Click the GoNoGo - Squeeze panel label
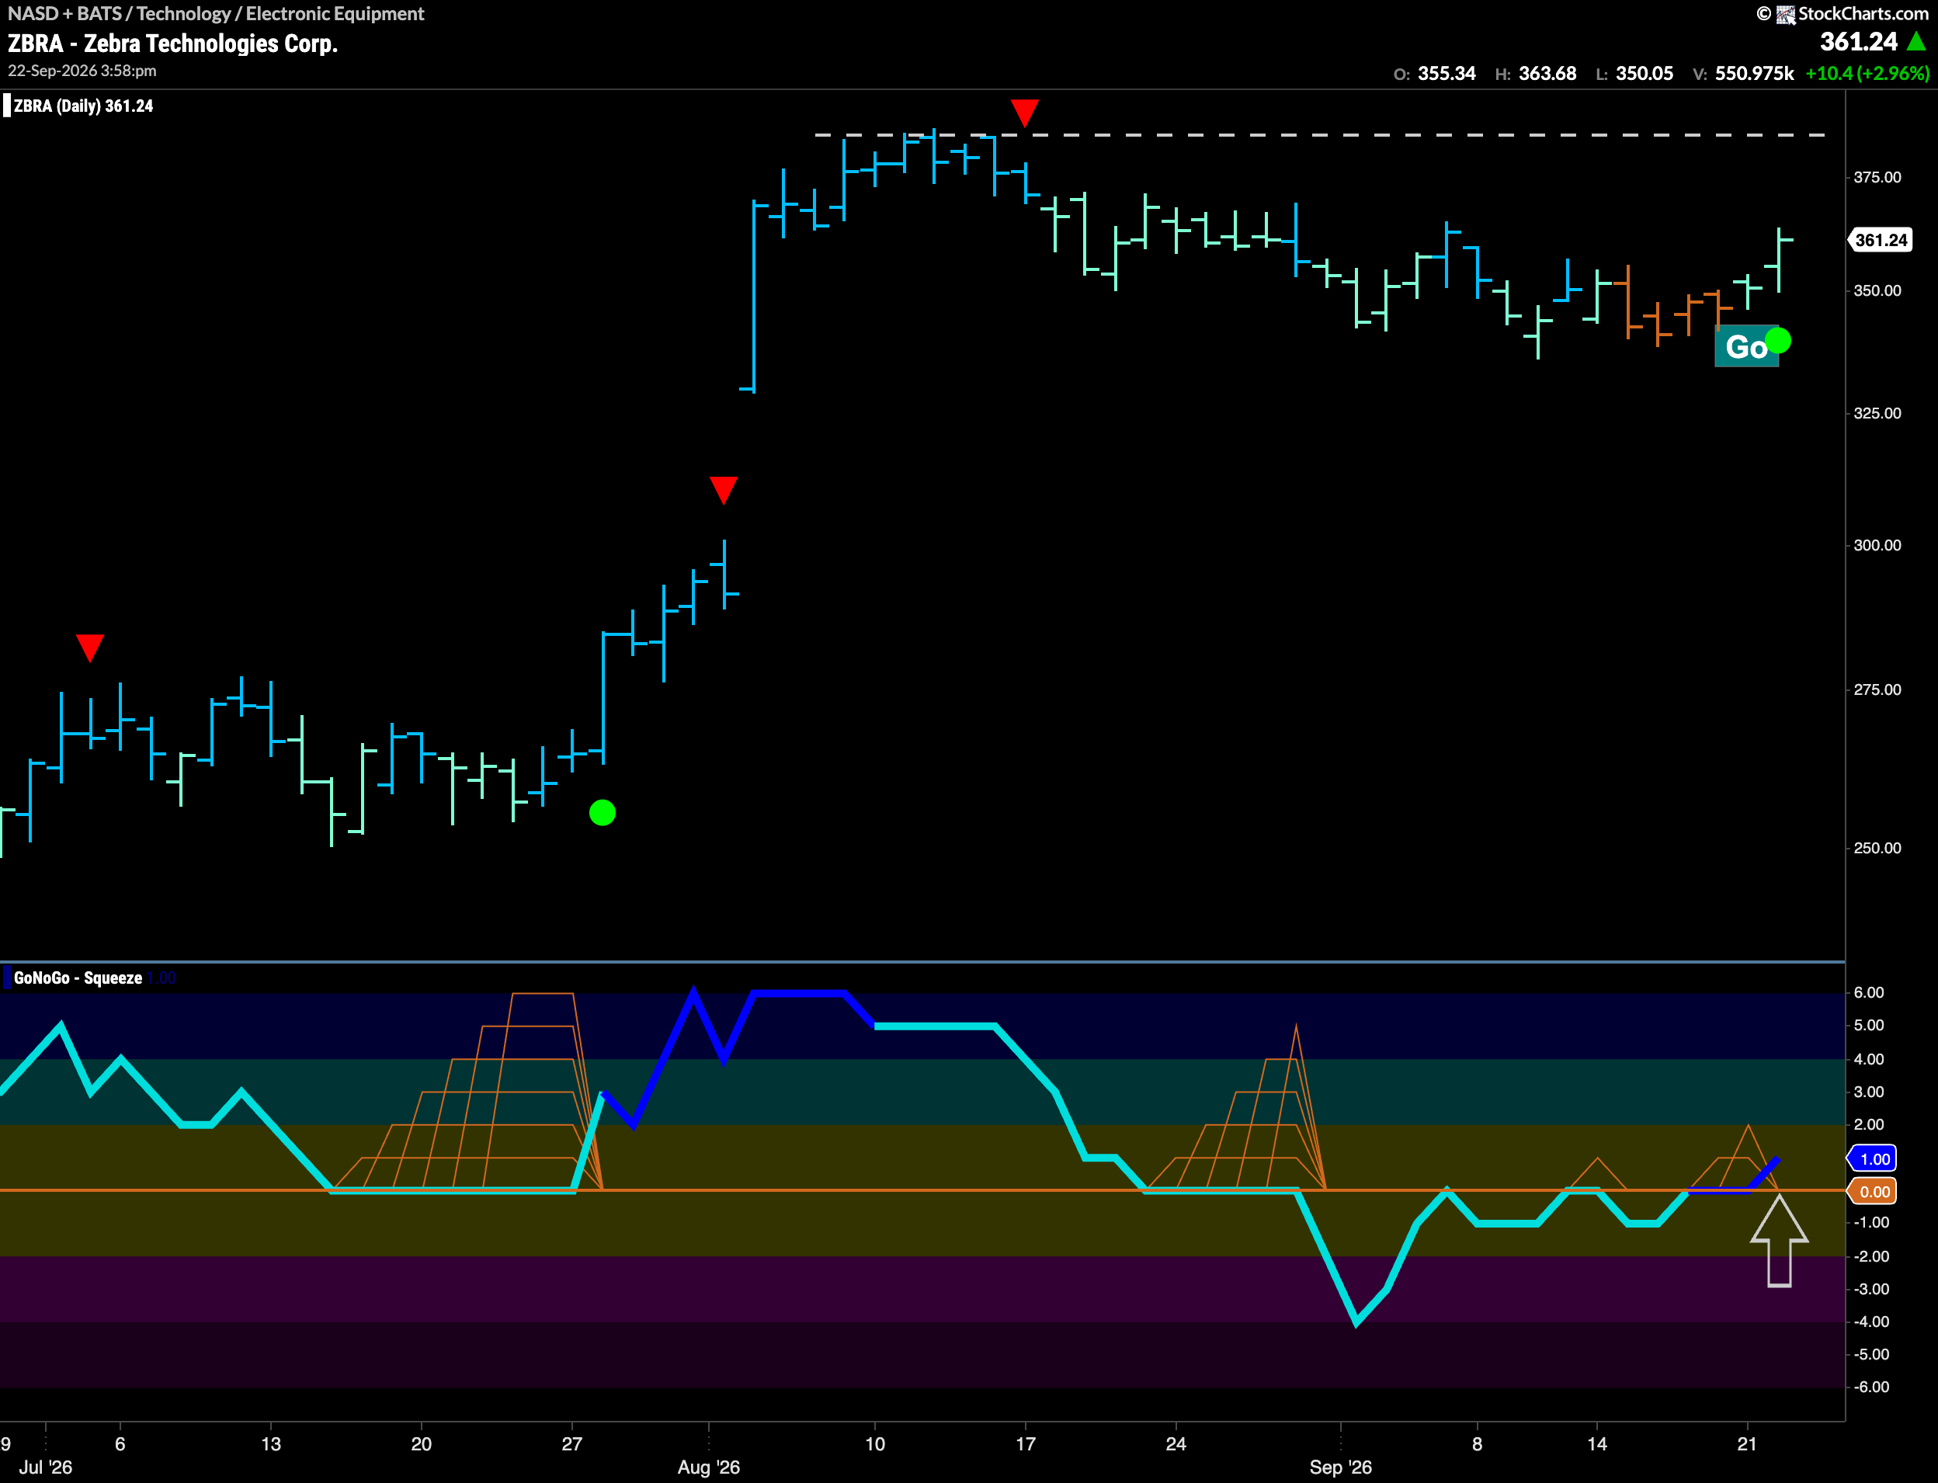The width and height of the screenshot is (1938, 1483). tap(78, 978)
